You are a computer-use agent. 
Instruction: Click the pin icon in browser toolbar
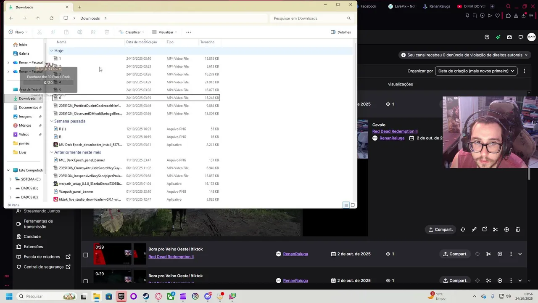pos(467,16)
